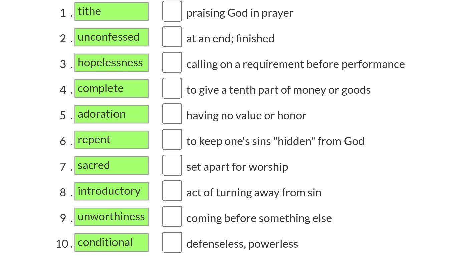Viewport: 456px width, 256px height.
Task: Click the green 'sacred' word tile
Action: 111,166
